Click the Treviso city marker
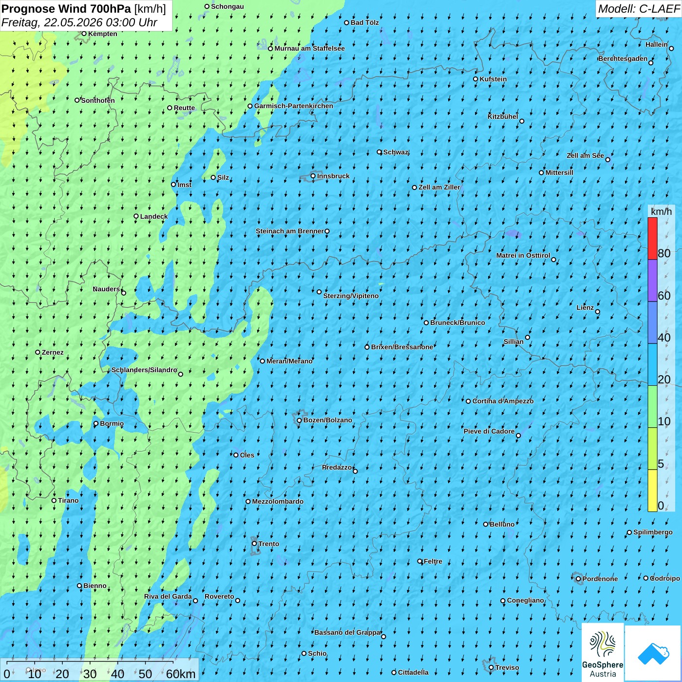The width and height of the screenshot is (682, 682). click(492, 667)
